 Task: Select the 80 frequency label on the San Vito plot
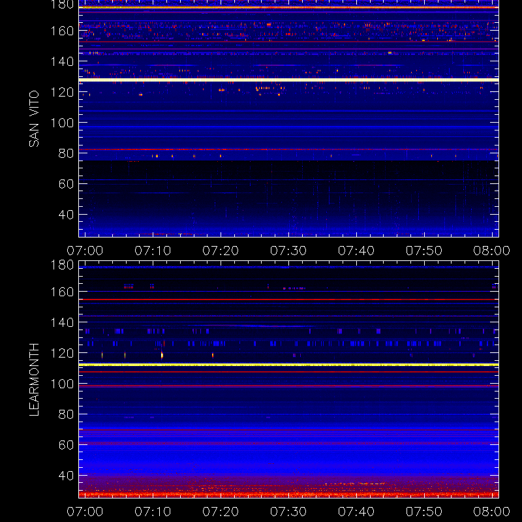click(x=67, y=153)
